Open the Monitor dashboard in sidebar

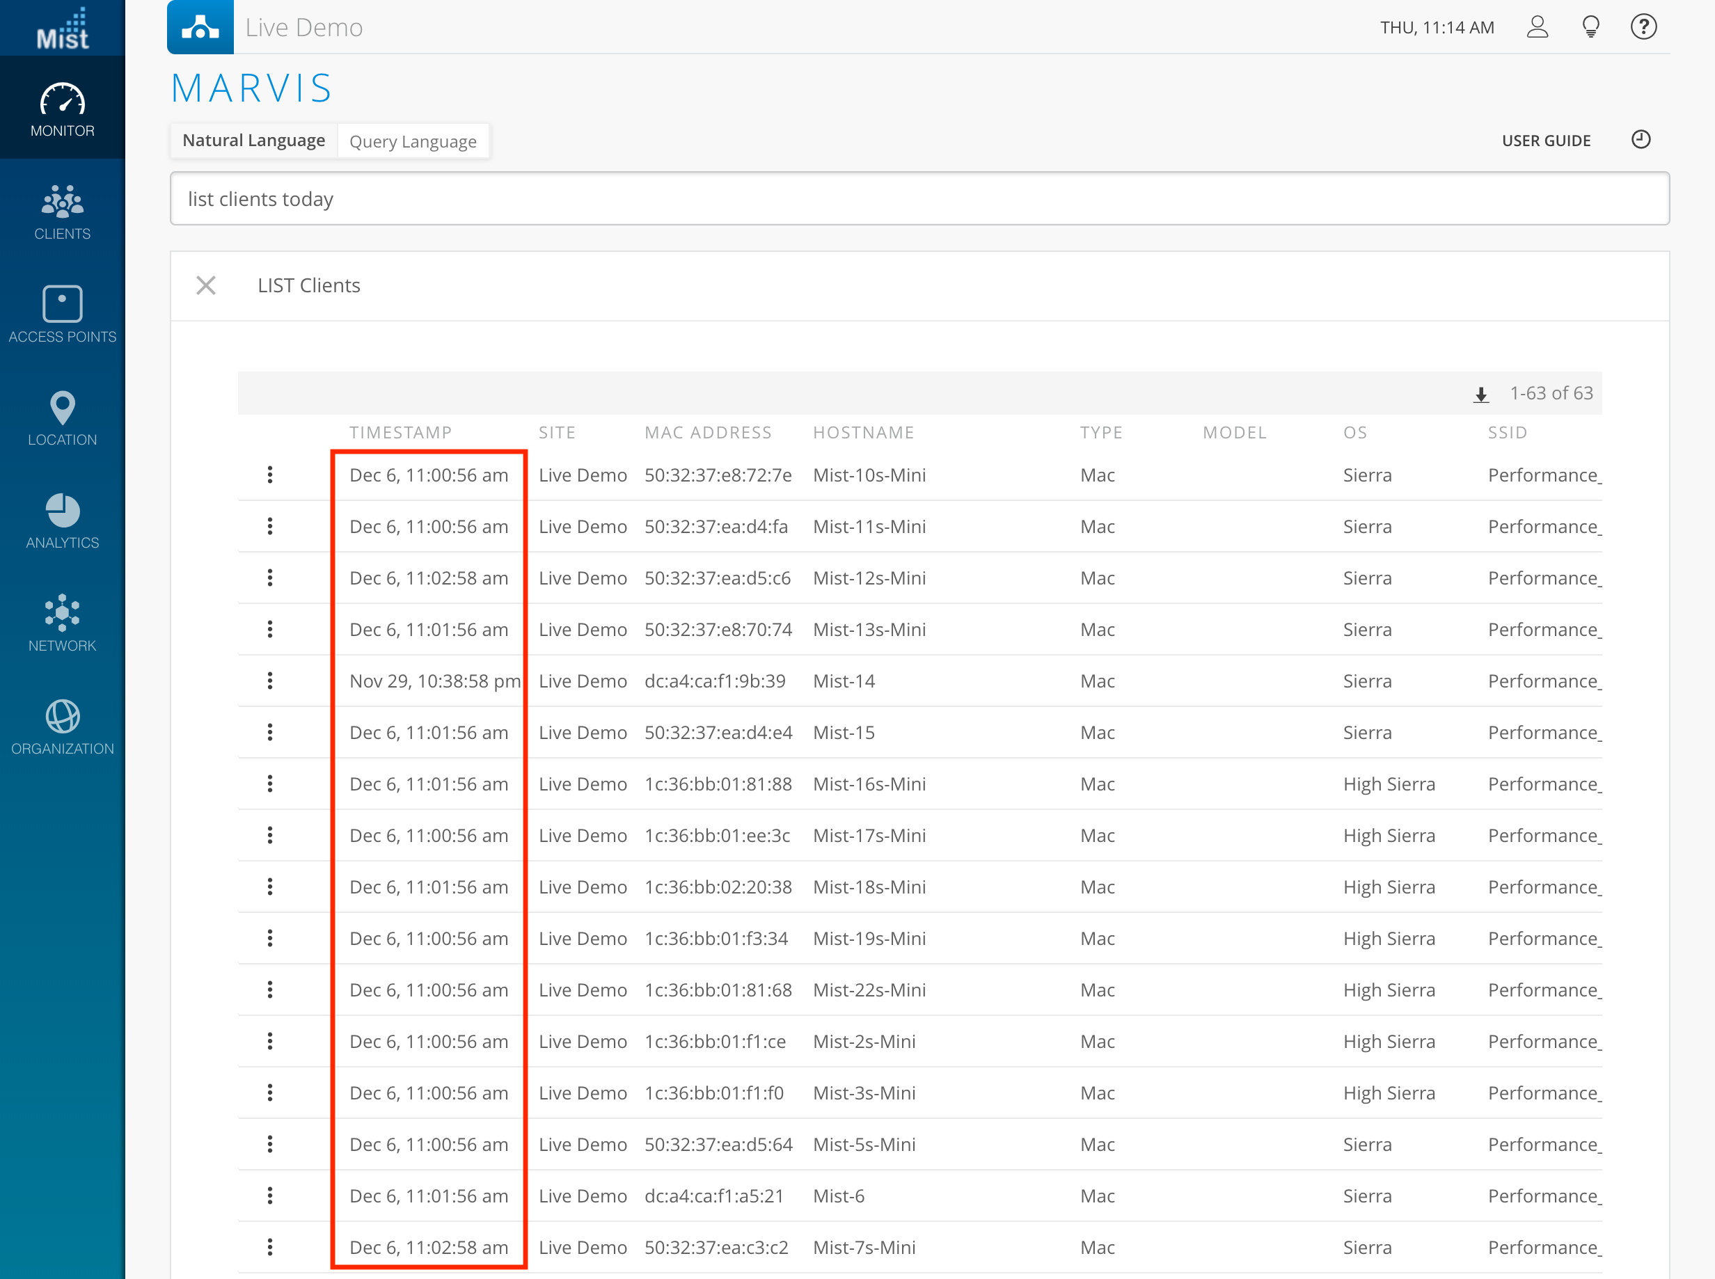[62, 110]
